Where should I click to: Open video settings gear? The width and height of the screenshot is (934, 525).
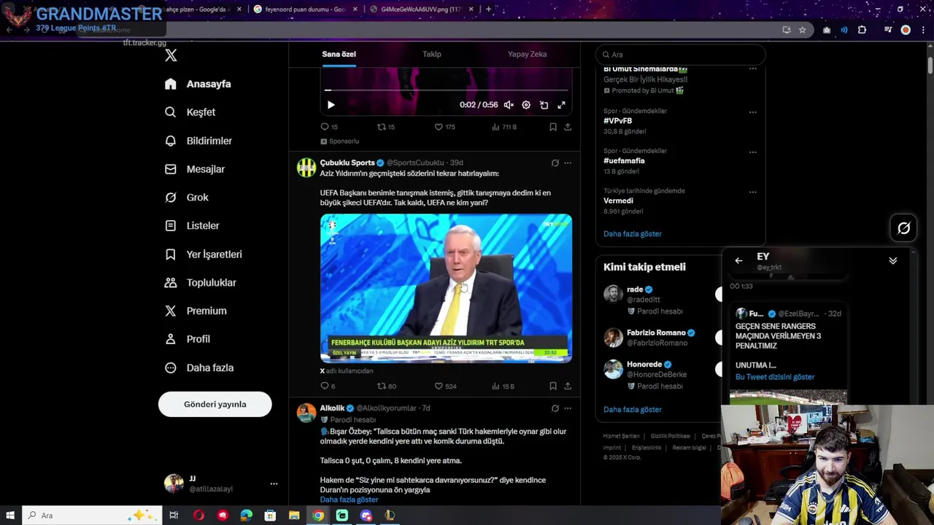point(526,105)
